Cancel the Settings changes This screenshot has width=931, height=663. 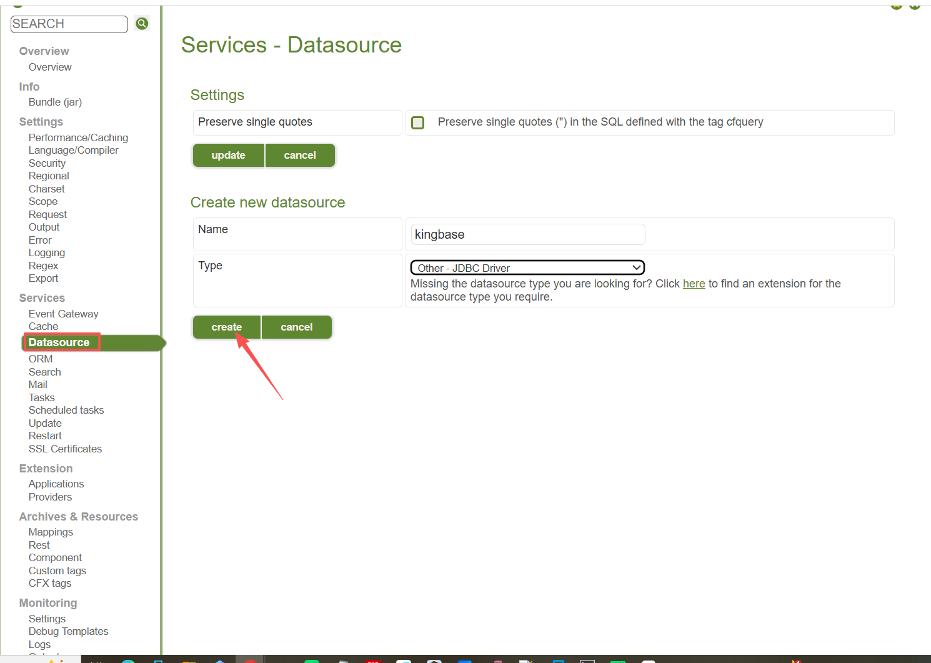[x=300, y=156]
